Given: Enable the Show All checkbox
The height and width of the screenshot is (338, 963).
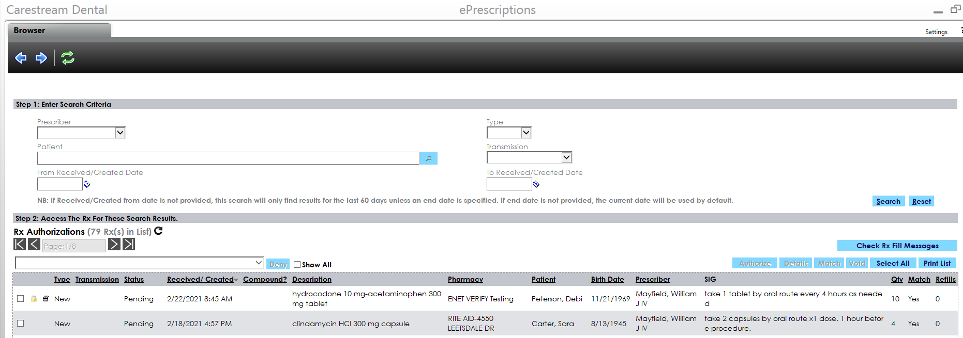Looking at the screenshot, I should click(x=297, y=264).
